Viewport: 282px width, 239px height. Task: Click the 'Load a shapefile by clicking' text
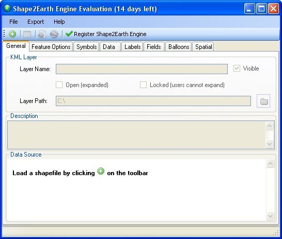coord(54,173)
